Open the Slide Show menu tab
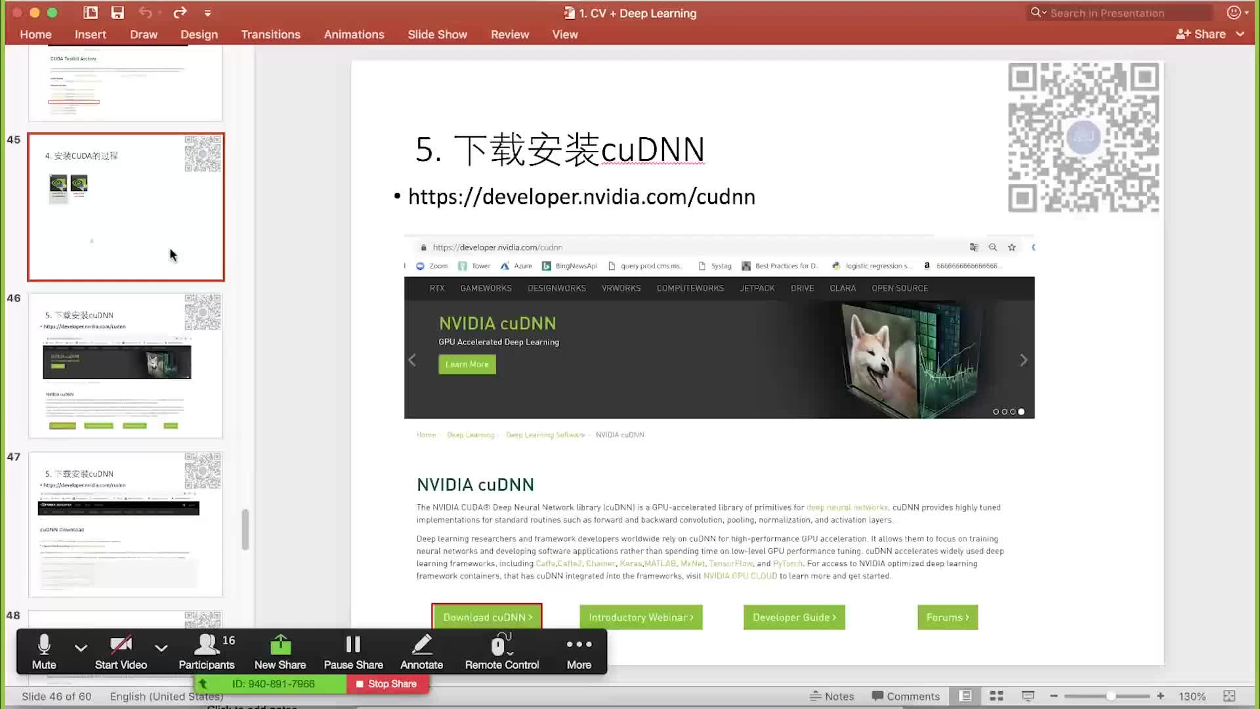Screen dimensions: 1260x709 point(437,35)
